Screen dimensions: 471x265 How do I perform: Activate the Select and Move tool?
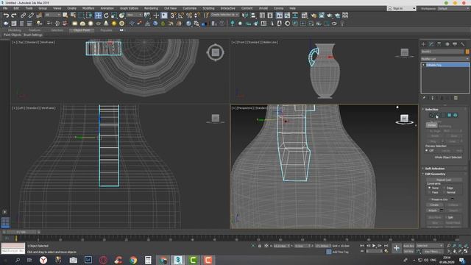(x=98, y=15)
